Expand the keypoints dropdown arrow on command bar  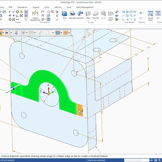coord(27,33)
